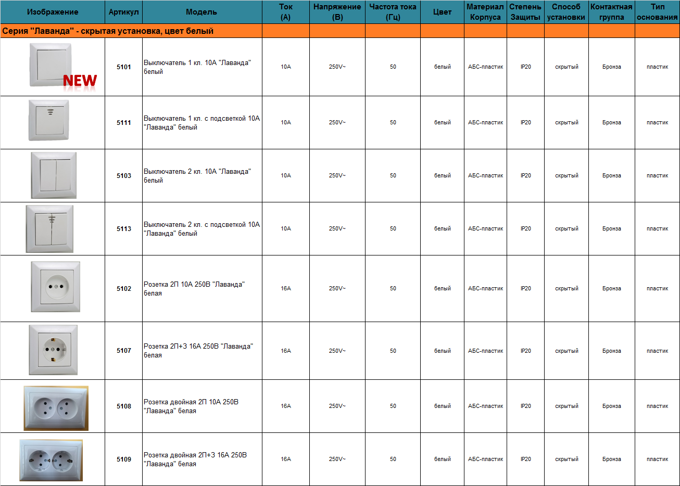Viewport: 680px width, 486px height.
Task: Click the '16А' current cell in row 5102
Action: [x=286, y=289]
